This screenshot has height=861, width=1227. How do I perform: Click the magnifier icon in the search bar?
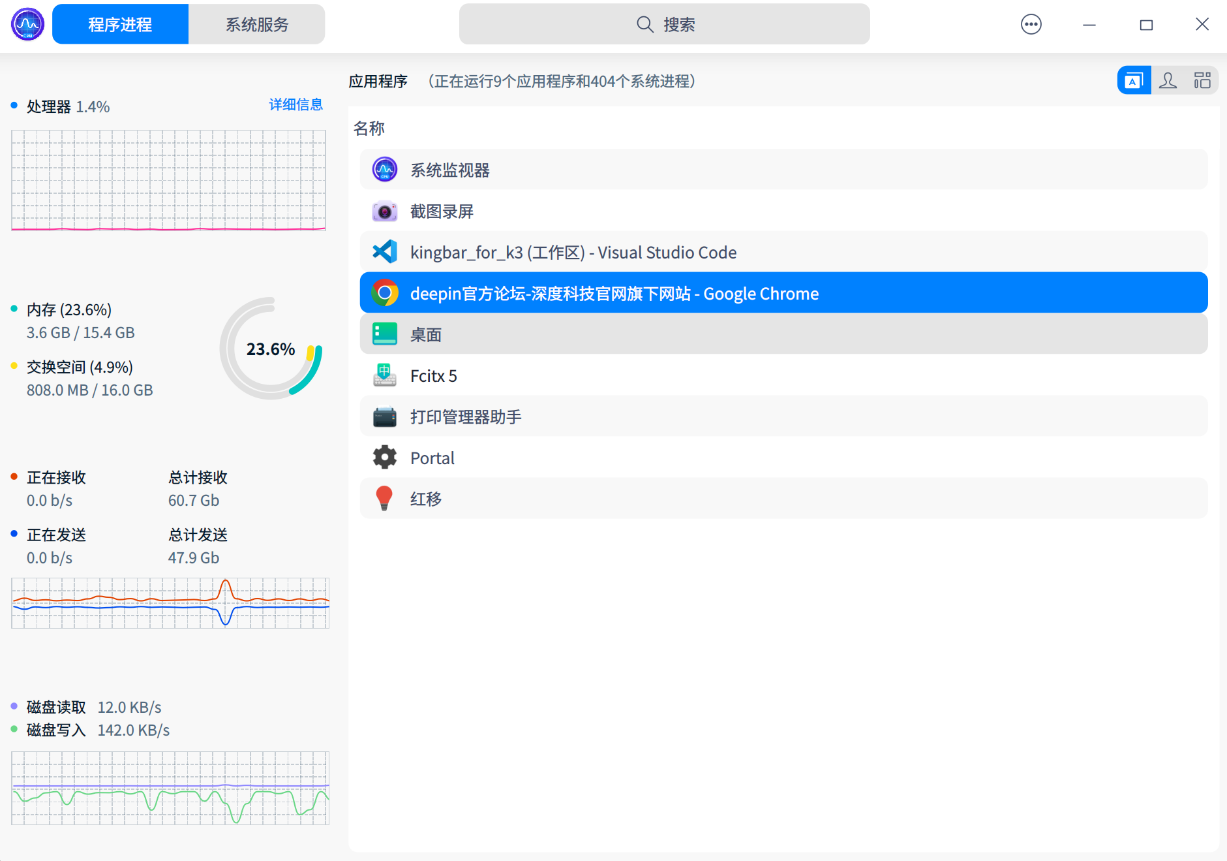click(x=644, y=24)
